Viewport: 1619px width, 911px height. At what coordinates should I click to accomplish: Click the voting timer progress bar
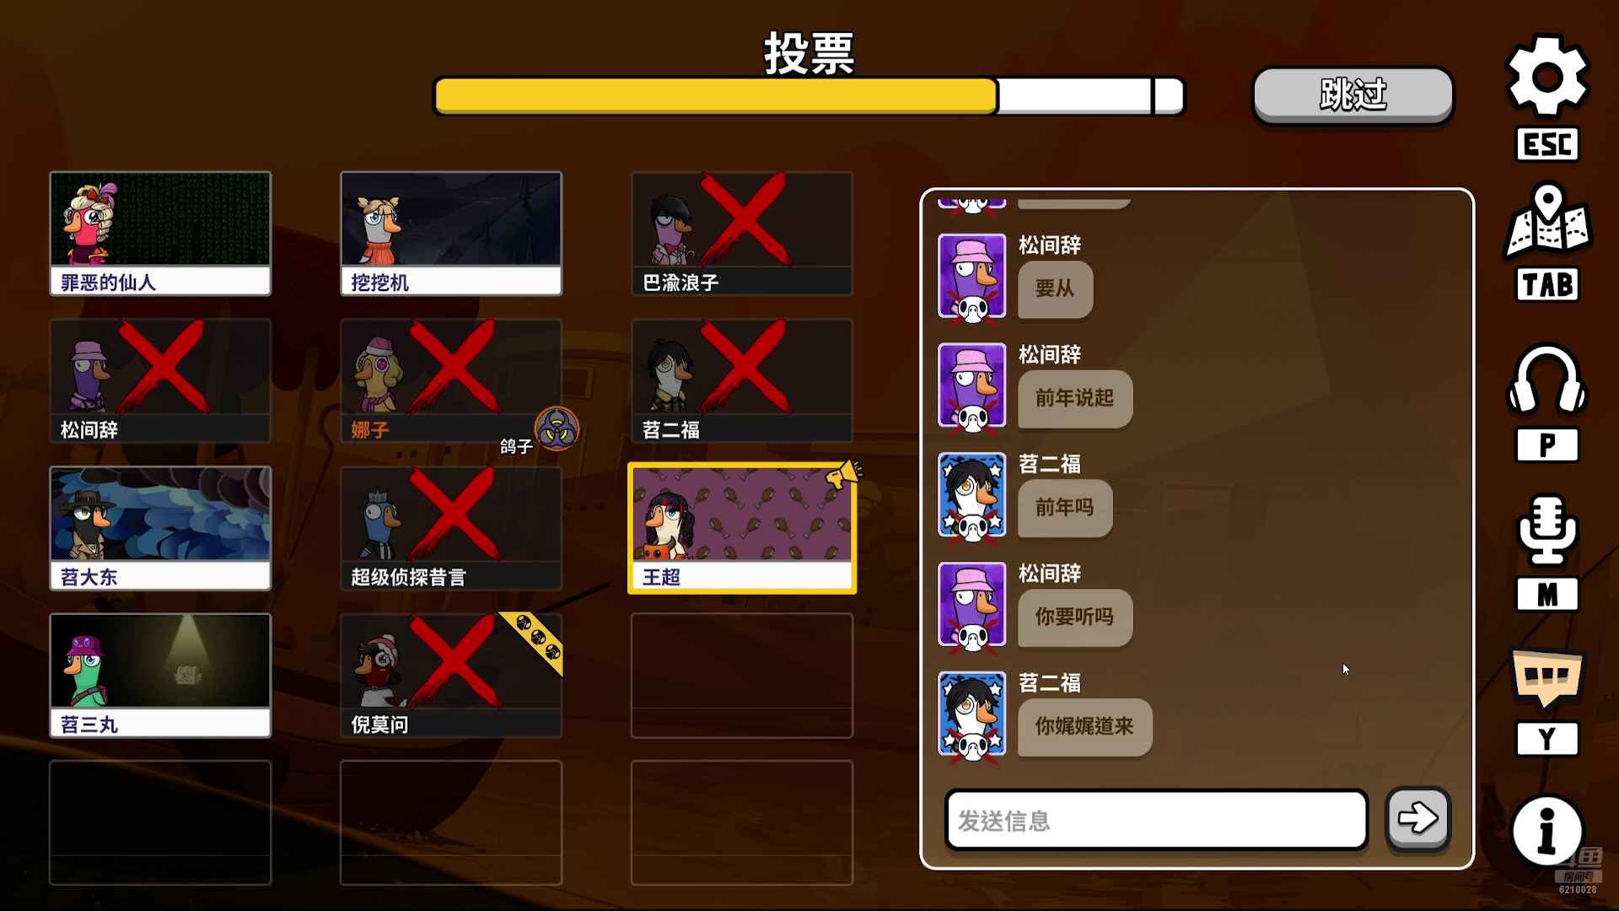coord(809,96)
